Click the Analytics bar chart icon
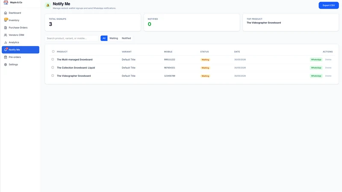Image resolution: width=342 pixels, height=192 pixels. (6, 42)
